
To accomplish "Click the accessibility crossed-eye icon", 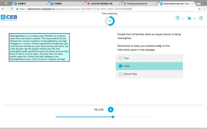I will (189, 18).
